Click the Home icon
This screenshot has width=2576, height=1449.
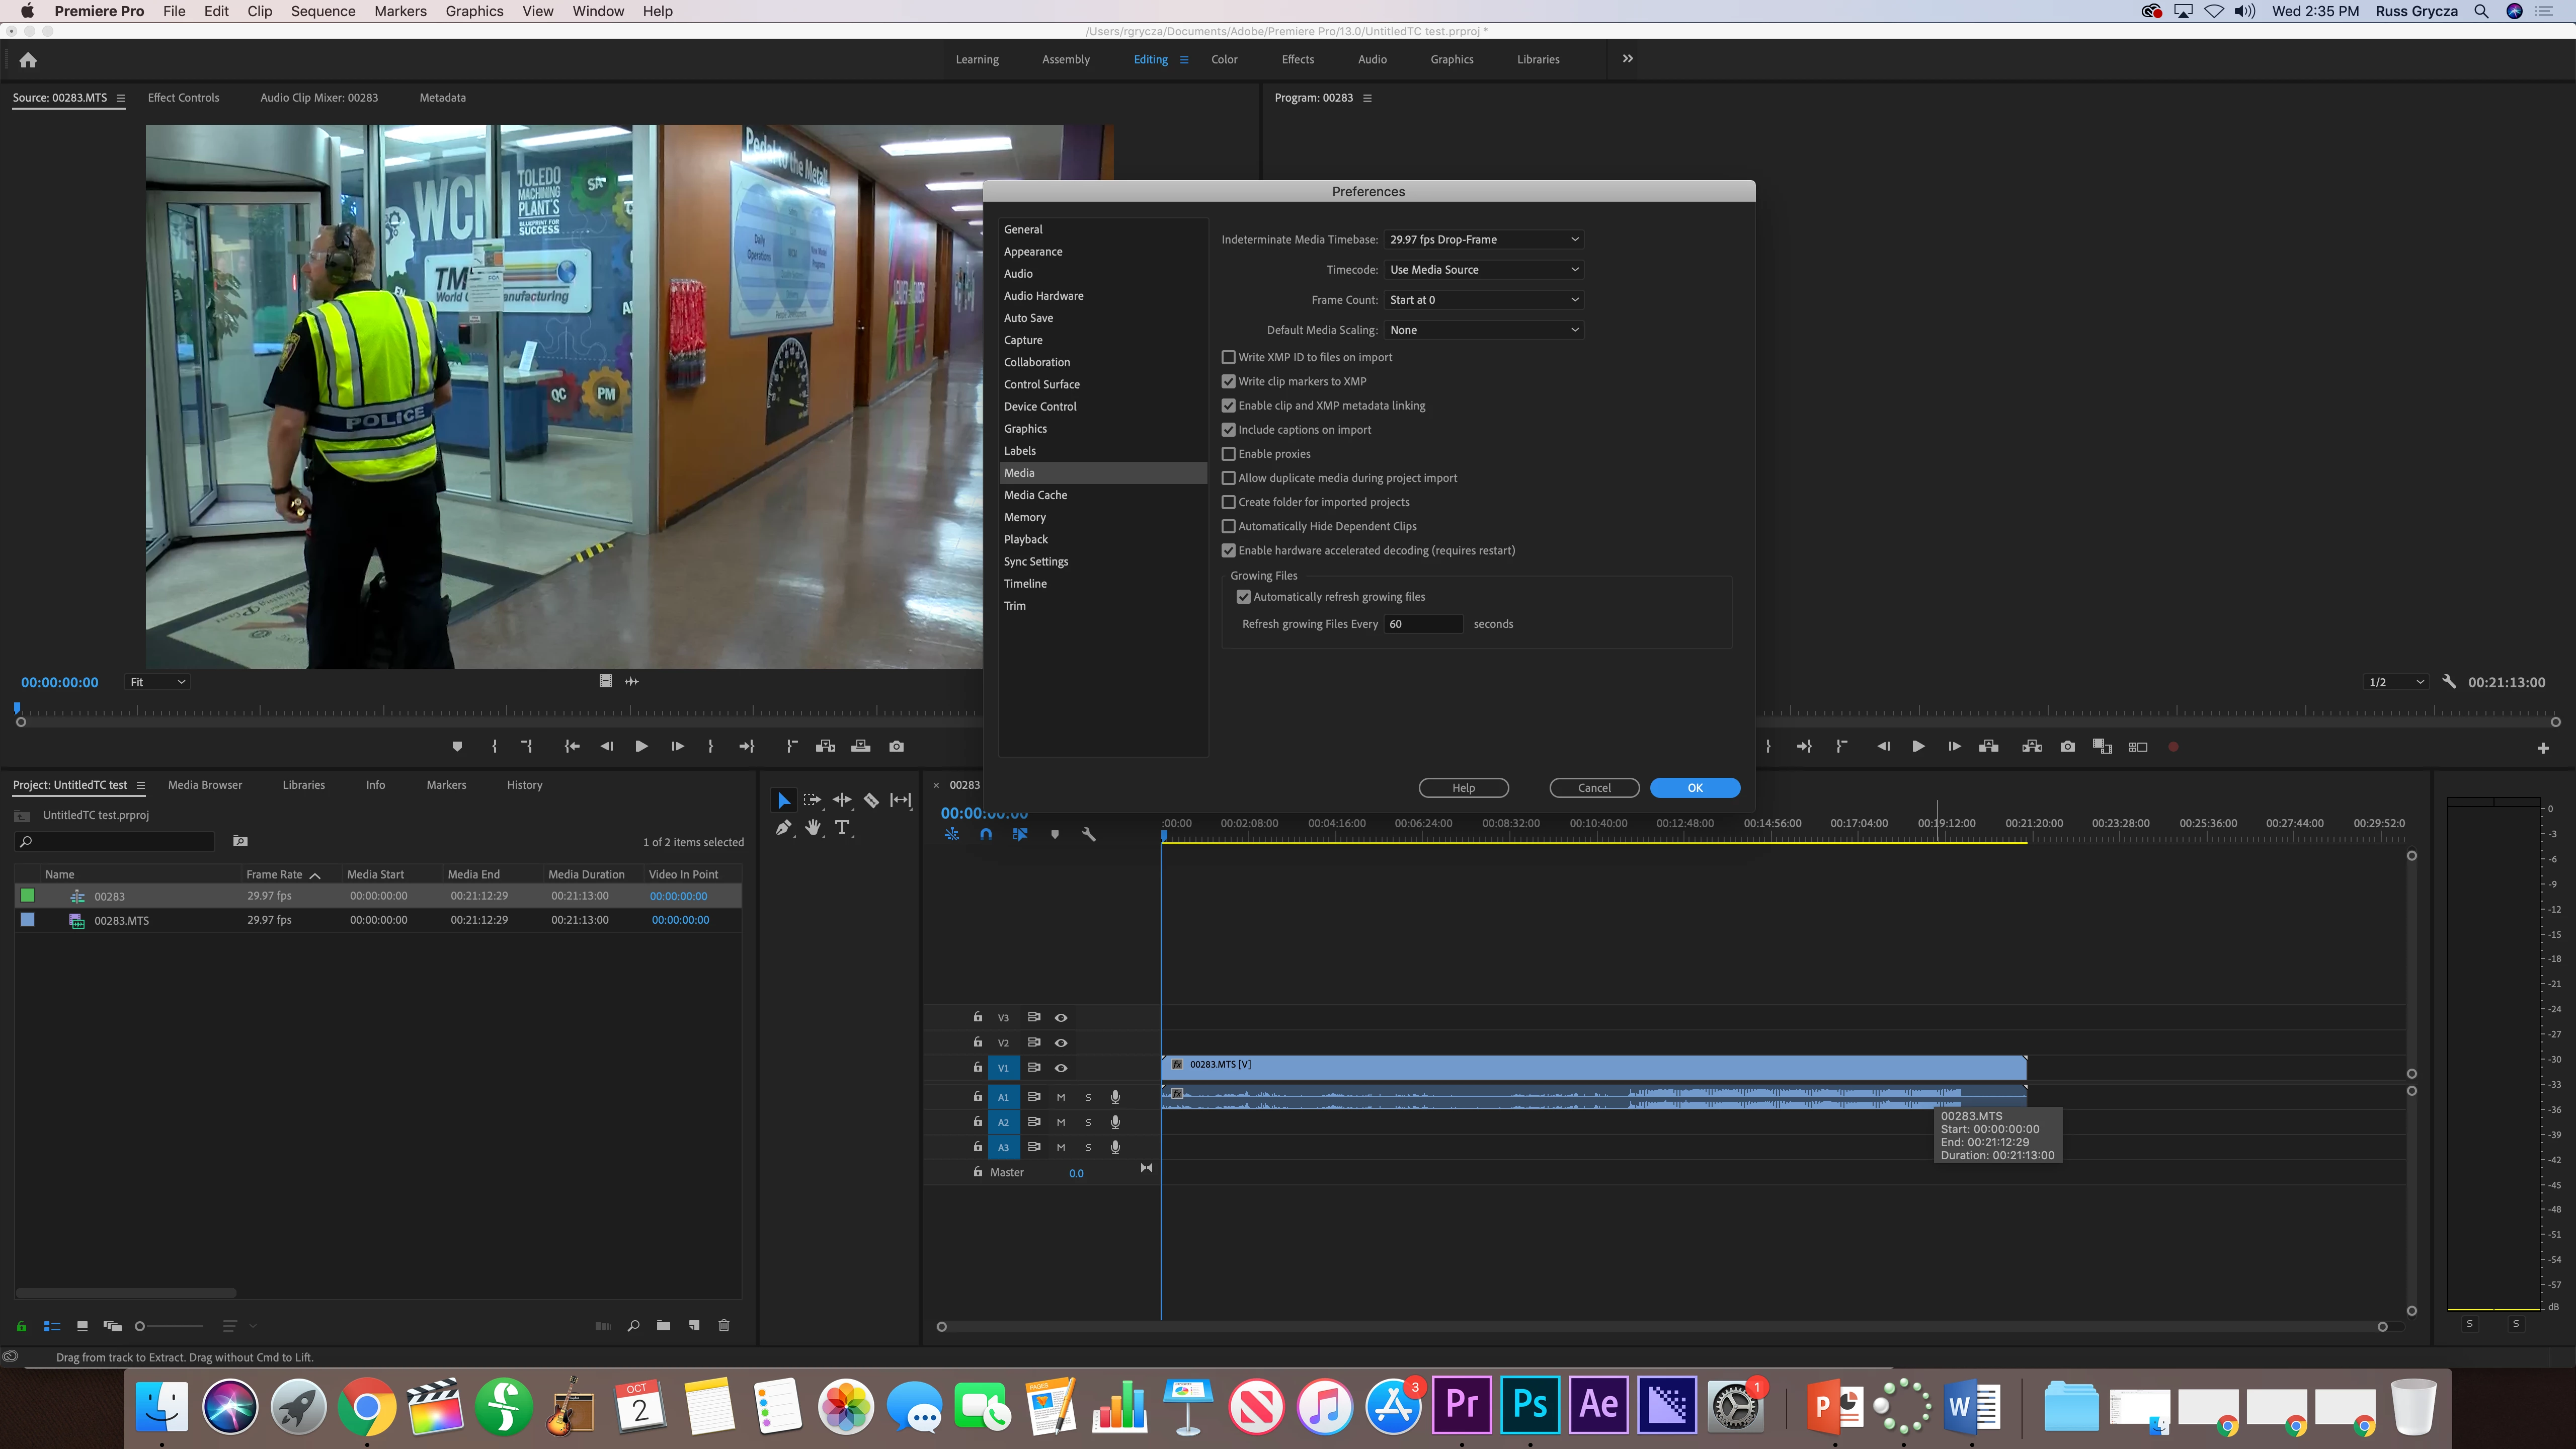(x=28, y=60)
